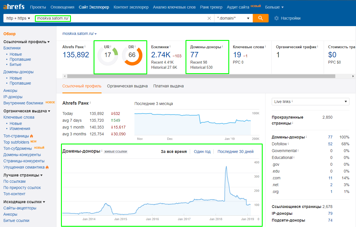Collapse the Лучшие страницы sidebar section
Viewport: 356px width, 227px height.
pyautogui.click(x=23, y=175)
